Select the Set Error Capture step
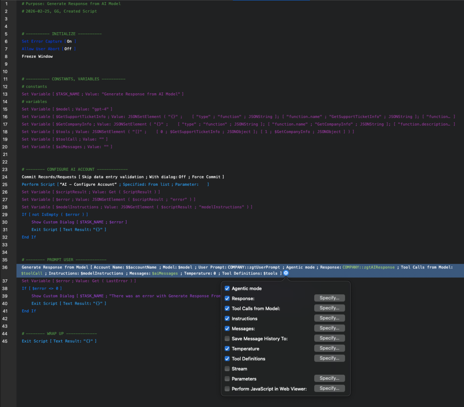Screen dimensions: 464x407 (49, 41)
